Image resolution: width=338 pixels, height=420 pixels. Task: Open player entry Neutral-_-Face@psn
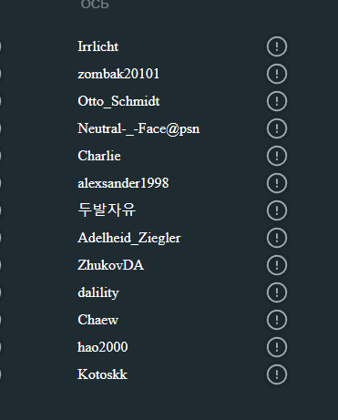pos(138,128)
